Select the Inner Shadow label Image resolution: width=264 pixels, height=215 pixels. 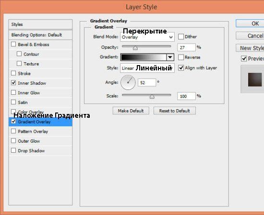coord(32,83)
